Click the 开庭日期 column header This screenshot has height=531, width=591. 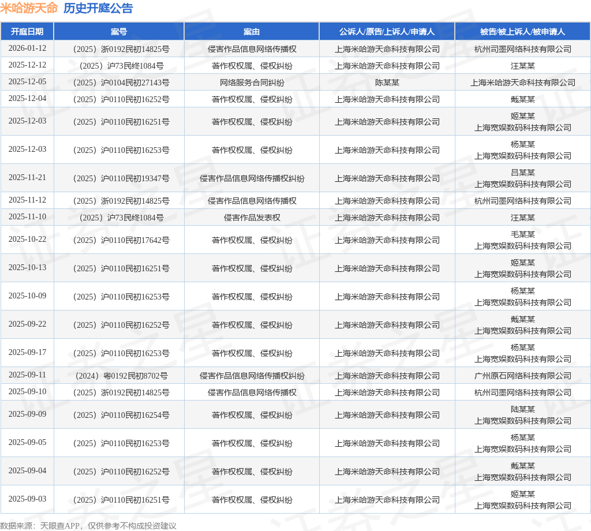(27, 32)
